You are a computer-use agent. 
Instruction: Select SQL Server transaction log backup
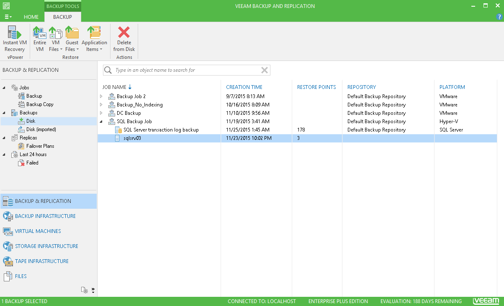point(161,130)
